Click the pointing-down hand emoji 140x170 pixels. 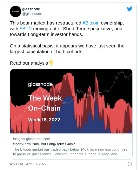point(51,63)
